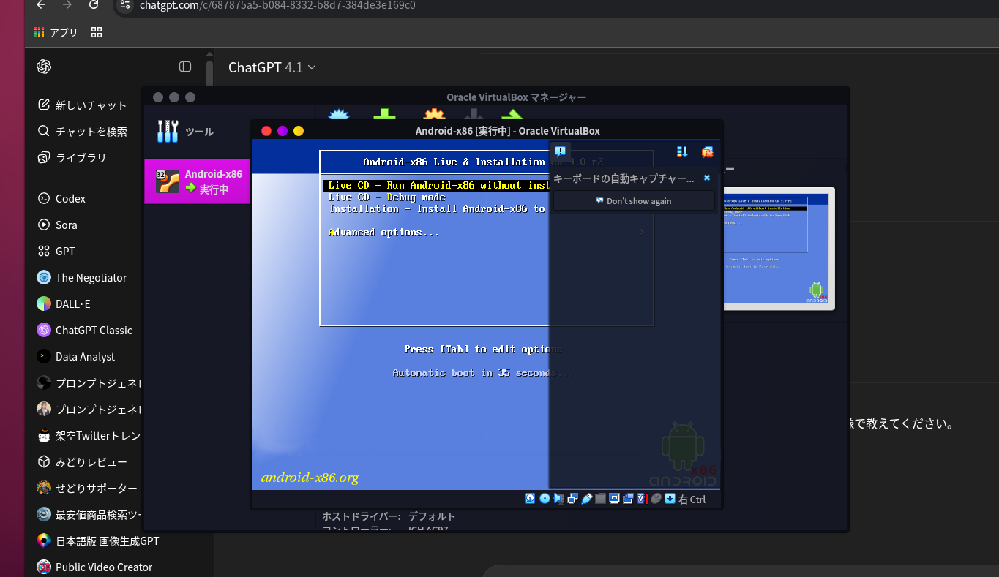Start a new chat in ChatGPT sidebar

coord(83,105)
